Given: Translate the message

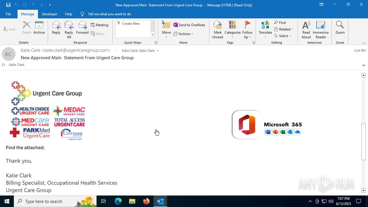Looking at the screenshot, I should (265, 30).
